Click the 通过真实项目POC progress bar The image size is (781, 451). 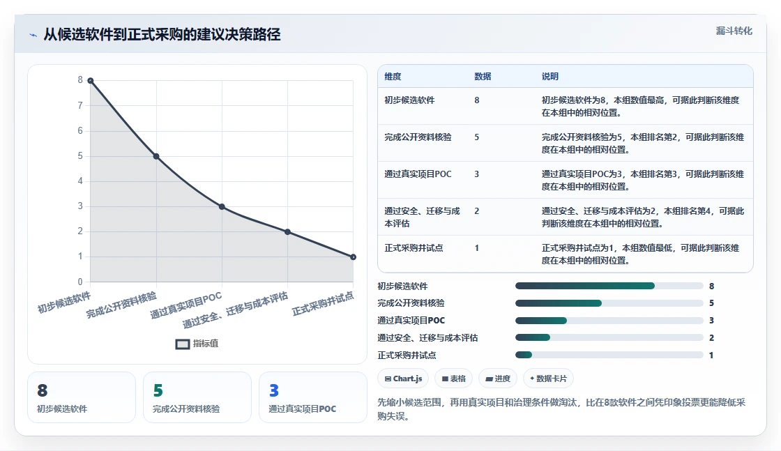[x=609, y=321]
